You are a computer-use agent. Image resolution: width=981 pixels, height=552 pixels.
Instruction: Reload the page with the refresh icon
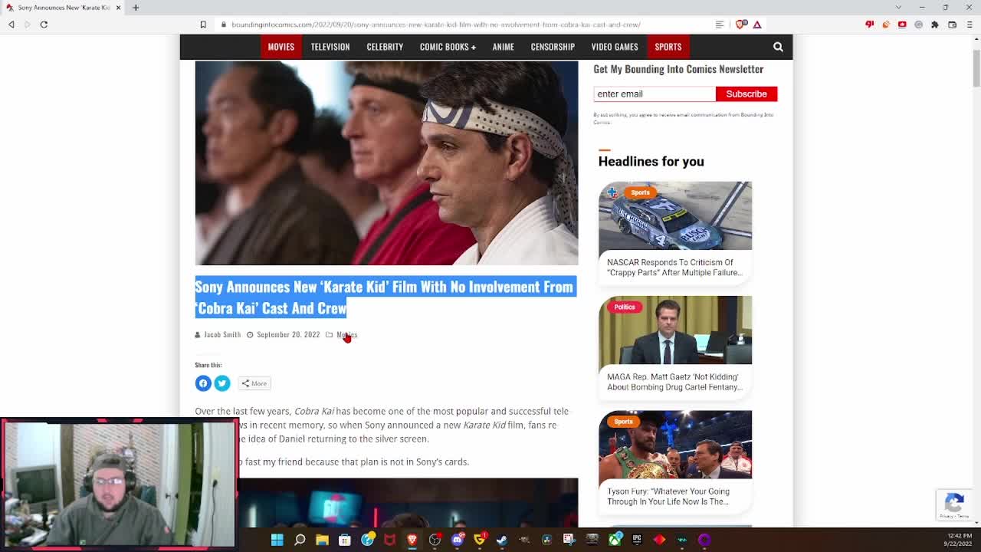pos(44,25)
